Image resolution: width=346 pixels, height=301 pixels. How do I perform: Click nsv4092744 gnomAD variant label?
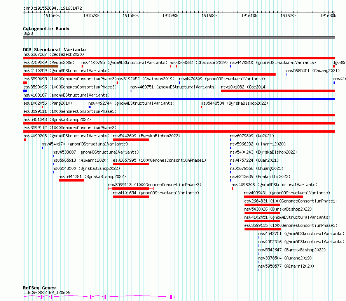coord(131,103)
